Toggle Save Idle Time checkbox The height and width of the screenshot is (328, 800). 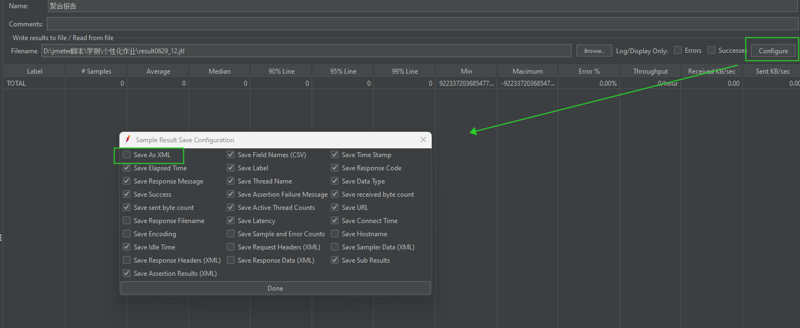127,247
